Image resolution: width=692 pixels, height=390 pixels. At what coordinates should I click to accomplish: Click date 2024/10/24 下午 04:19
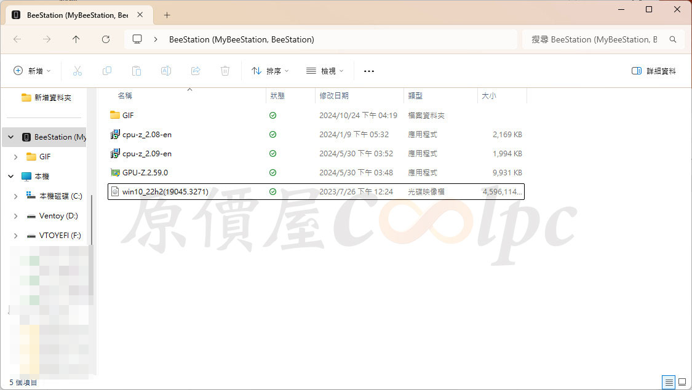(x=359, y=115)
